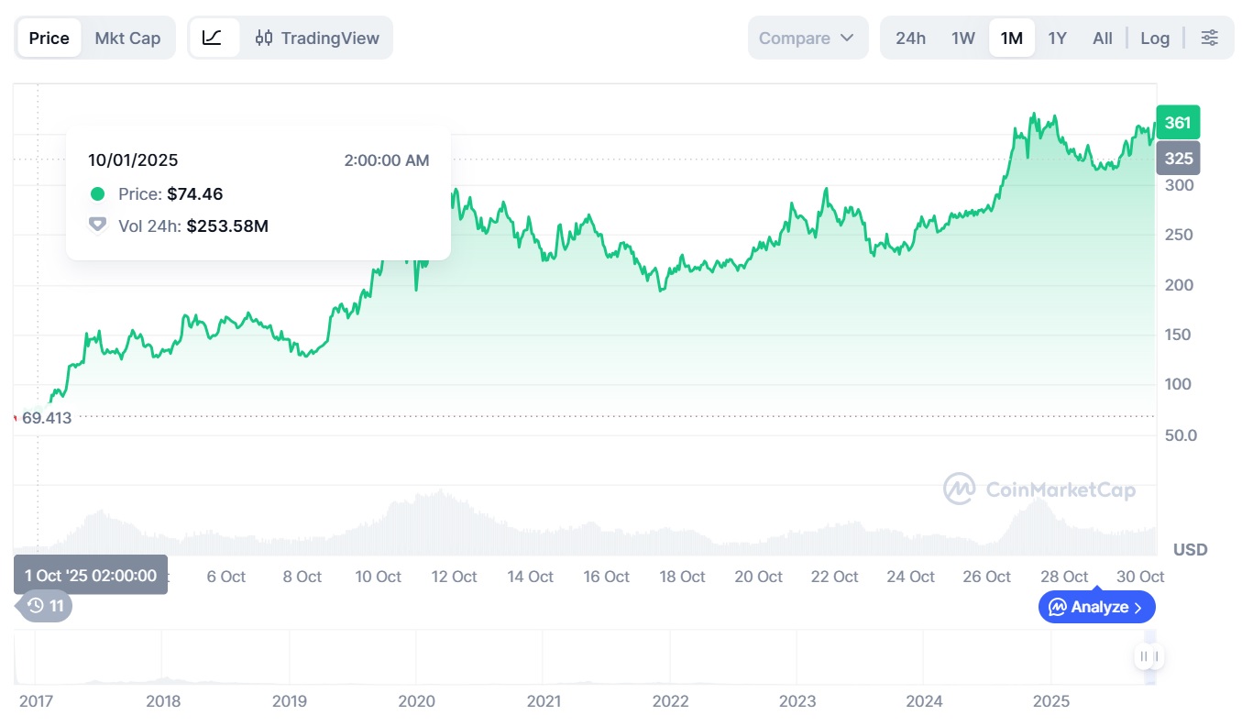Click the Analyze button chevron
This screenshot has width=1242, height=726.
click(1138, 607)
